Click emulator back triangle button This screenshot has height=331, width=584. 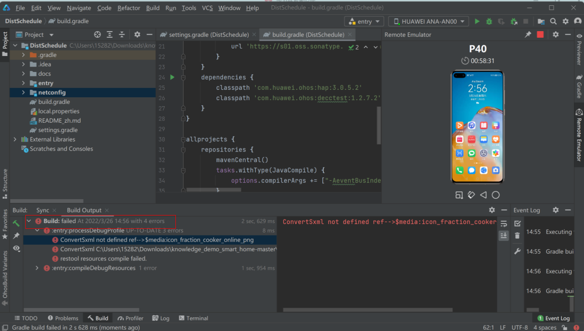coord(484,195)
